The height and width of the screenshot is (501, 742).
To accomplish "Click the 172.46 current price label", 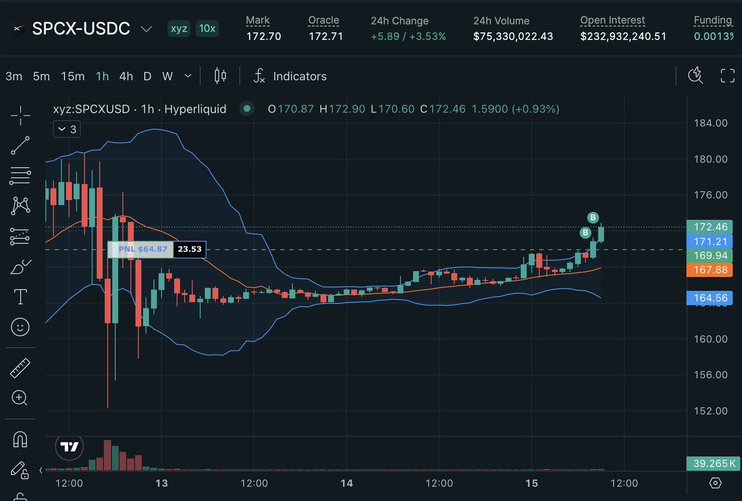I will pos(709,227).
